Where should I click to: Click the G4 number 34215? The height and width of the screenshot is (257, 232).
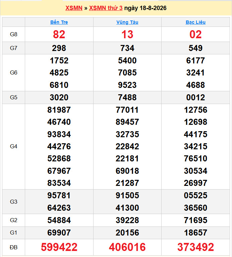pyautogui.click(x=196, y=146)
